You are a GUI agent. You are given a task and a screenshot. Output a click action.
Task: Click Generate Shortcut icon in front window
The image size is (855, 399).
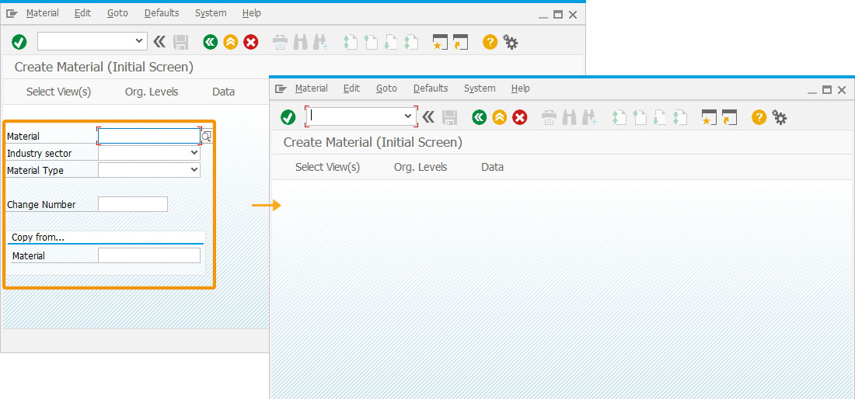(729, 117)
